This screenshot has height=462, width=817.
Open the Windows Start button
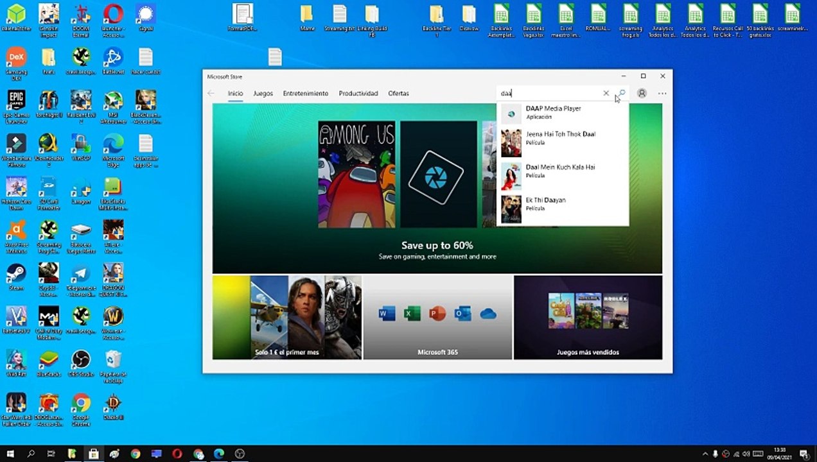coord(10,454)
